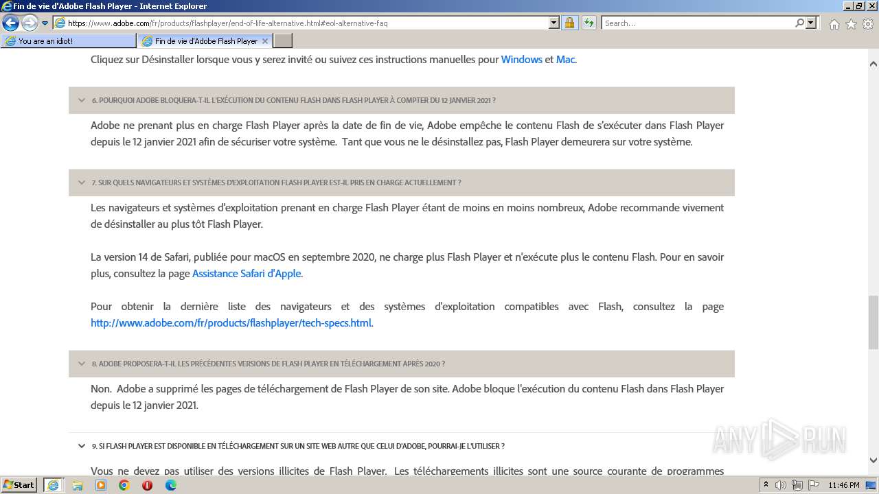
Task: Click question 6 header about blocking Flash content
Action: pos(402,100)
